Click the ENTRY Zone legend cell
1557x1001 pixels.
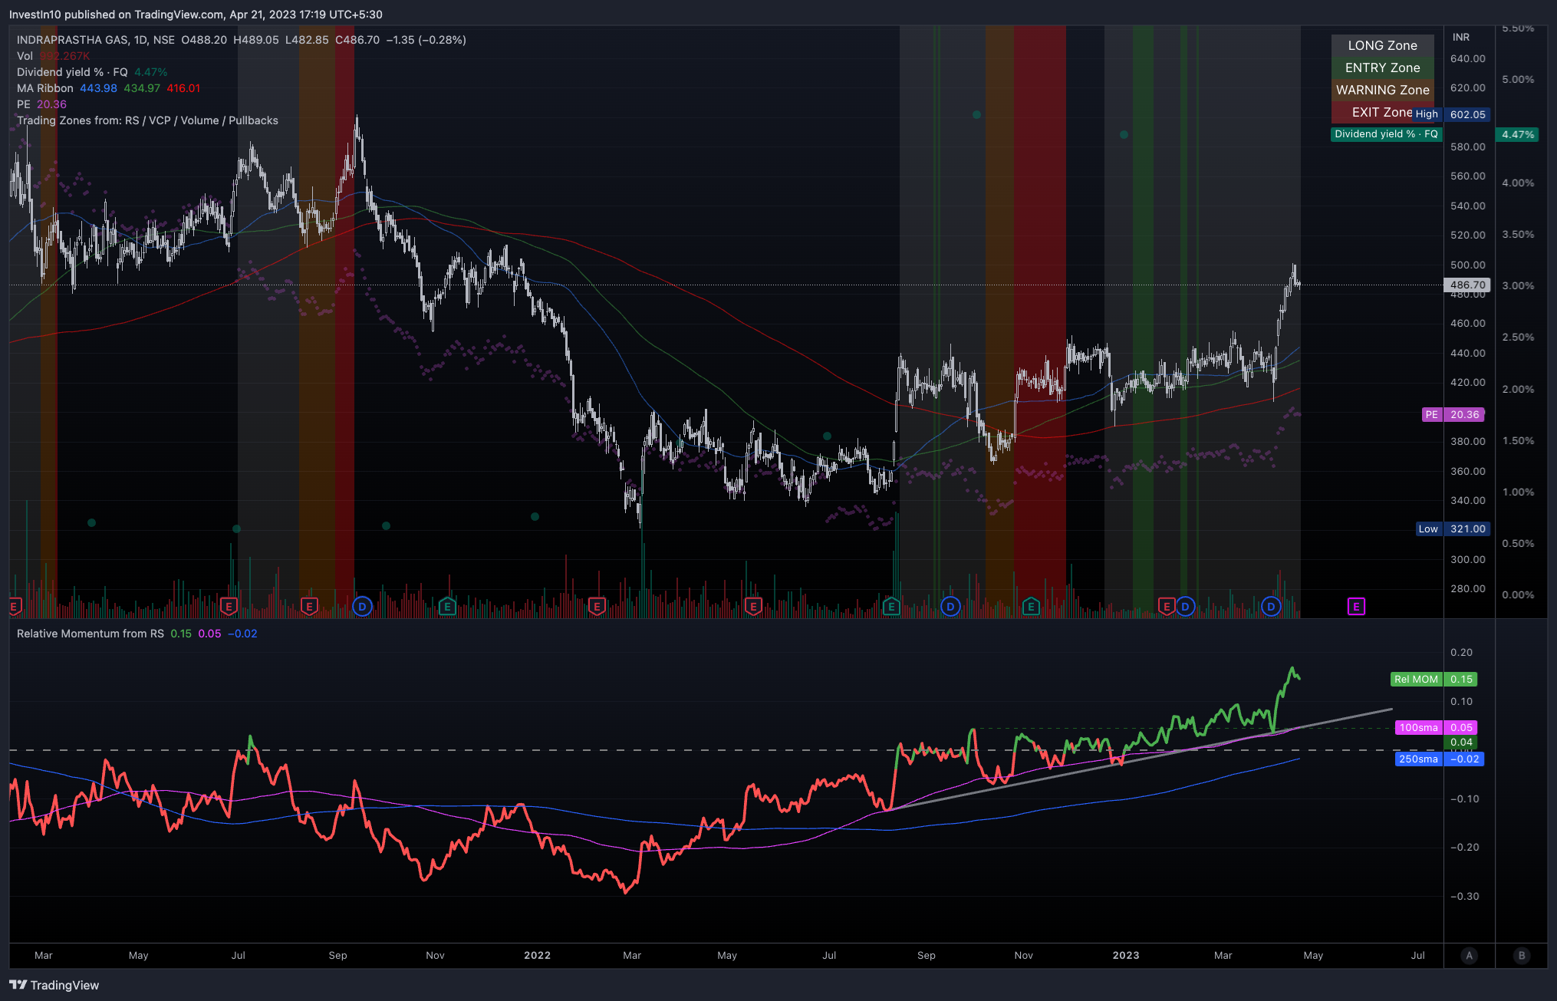(x=1382, y=68)
